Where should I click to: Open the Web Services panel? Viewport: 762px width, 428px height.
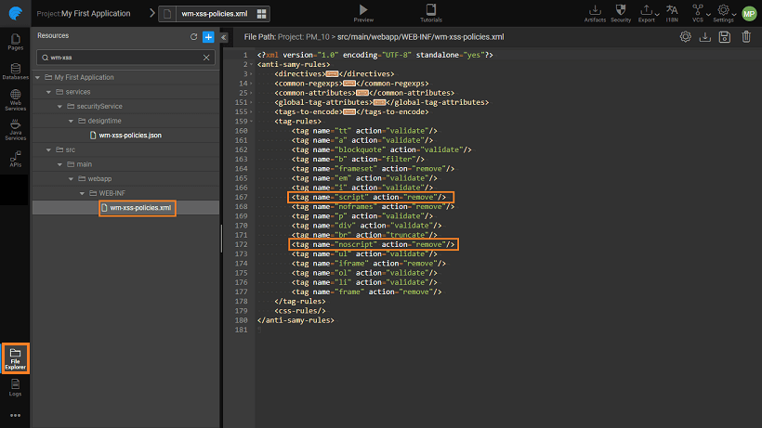point(15,101)
